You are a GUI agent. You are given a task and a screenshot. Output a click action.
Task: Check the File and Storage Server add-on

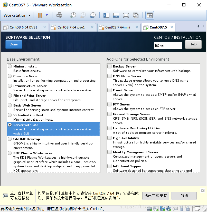pos(109,114)
